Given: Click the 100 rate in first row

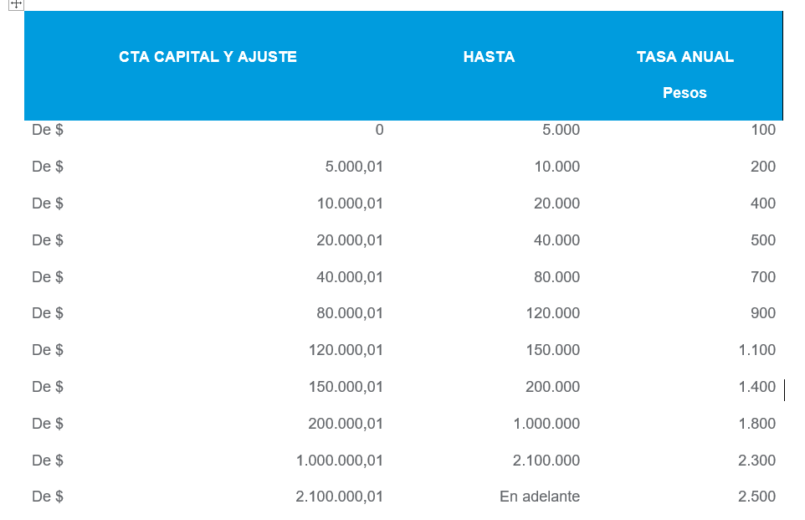Looking at the screenshot, I should point(763,130).
